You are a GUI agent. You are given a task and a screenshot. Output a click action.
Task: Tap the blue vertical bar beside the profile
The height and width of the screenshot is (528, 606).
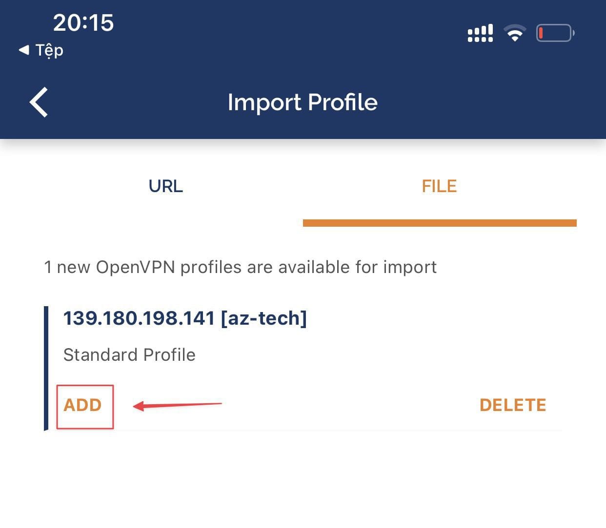click(46, 366)
